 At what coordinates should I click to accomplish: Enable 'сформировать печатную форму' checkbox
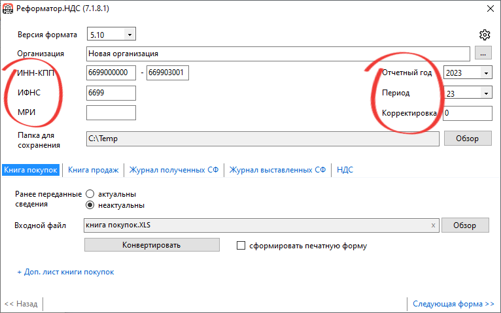pyautogui.click(x=241, y=245)
